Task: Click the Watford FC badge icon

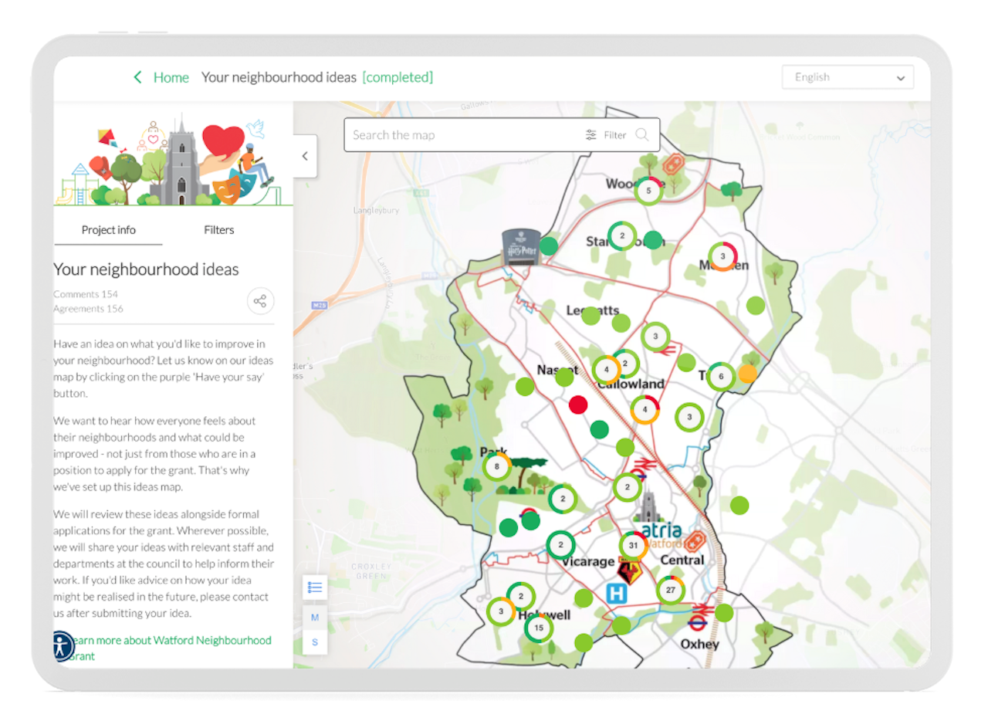Action: click(630, 572)
